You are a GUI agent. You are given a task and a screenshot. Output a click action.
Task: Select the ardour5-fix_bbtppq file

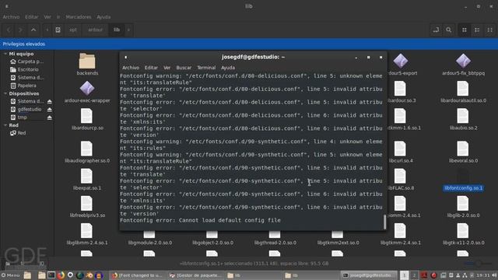(463, 65)
